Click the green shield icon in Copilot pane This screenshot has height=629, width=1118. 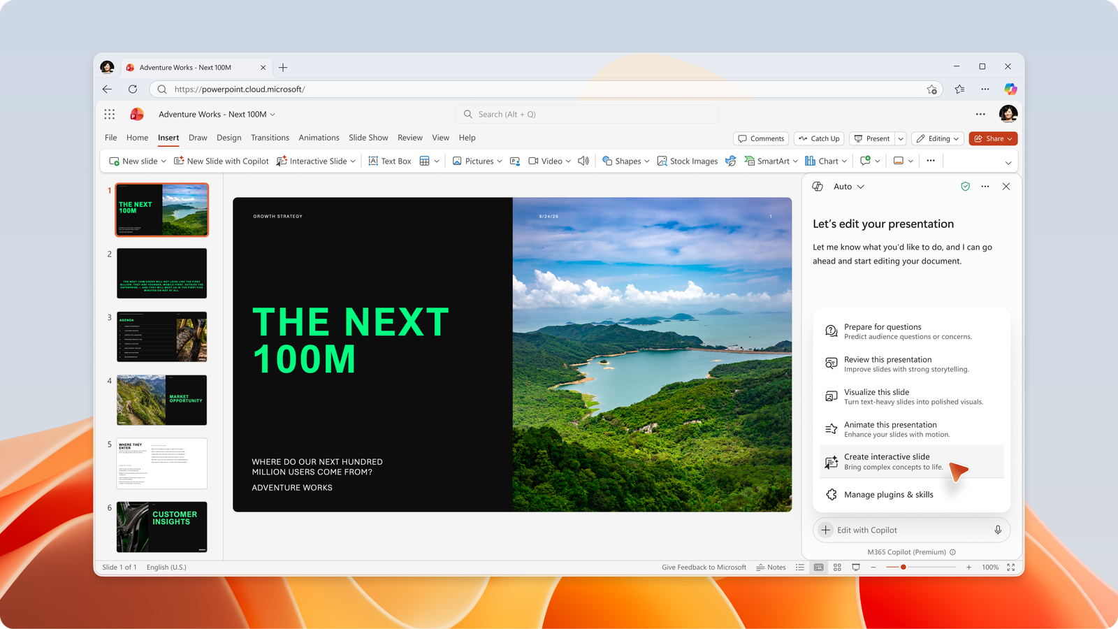coord(965,187)
